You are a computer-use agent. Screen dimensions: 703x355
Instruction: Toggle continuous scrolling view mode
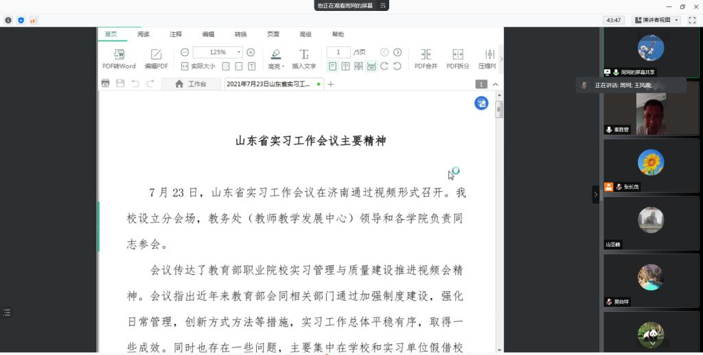coord(371,66)
